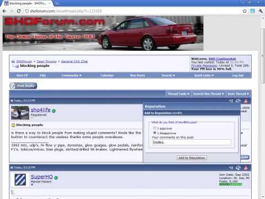Click the smiley icon beside post title
This screenshot has width=265, height=199.
point(13,125)
